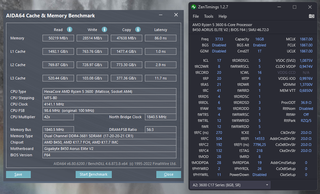The width and height of the screenshot is (320, 194).
Task: Click the BGS value Disabled
Action: coord(219,45)
